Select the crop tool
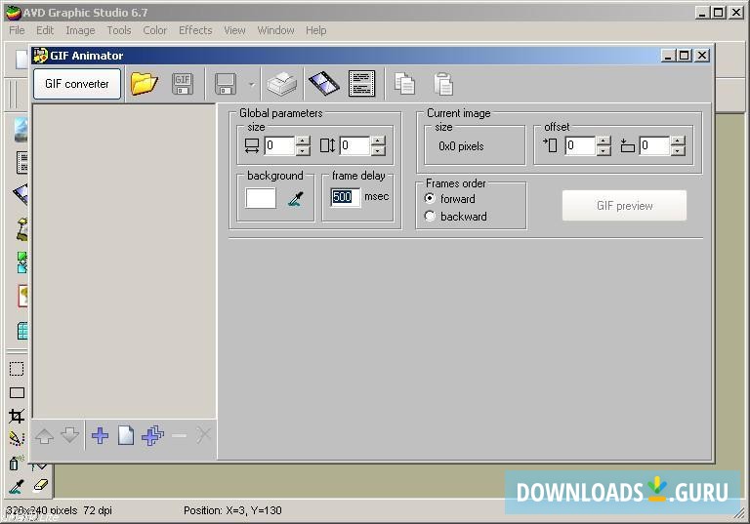 click(17, 416)
